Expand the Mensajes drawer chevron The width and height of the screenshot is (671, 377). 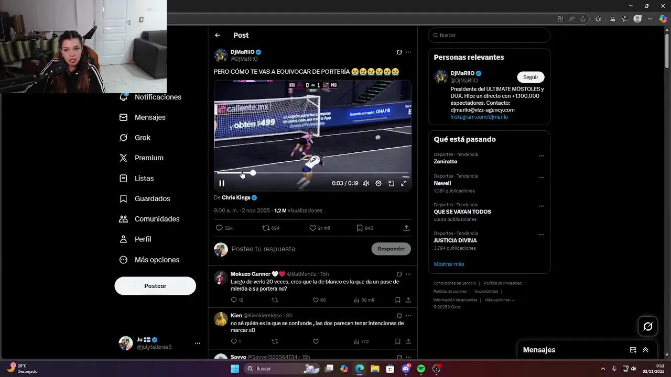645,350
